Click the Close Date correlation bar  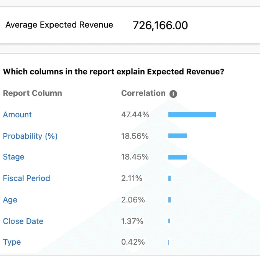tap(169, 221)
